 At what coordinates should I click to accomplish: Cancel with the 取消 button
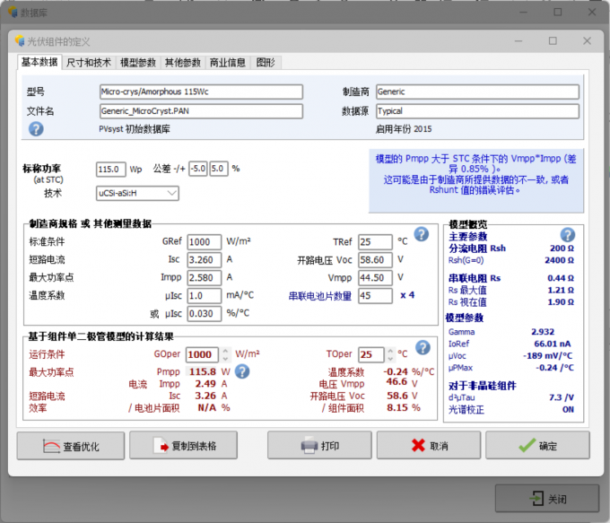point(428,446)
